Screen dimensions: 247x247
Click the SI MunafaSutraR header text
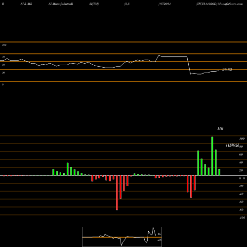point(61,4)
